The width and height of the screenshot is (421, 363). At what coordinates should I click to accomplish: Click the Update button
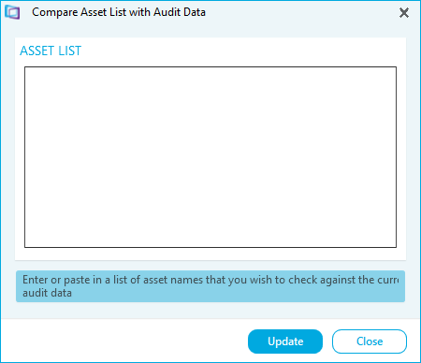285,341
